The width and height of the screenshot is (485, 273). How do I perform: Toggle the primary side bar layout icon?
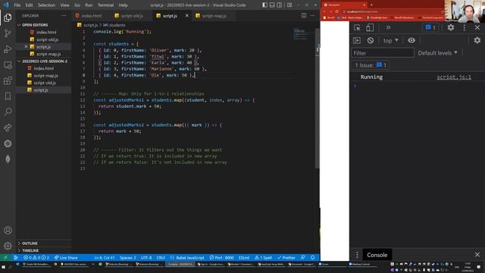pos(264,5)
